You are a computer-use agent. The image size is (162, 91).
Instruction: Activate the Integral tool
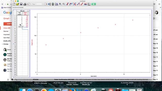point(78,4)
